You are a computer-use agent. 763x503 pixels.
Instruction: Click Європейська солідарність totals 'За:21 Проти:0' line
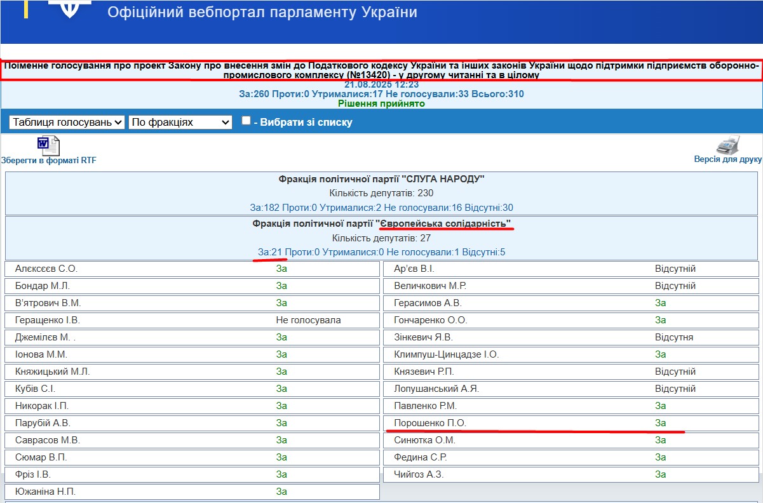coord(381,252)
